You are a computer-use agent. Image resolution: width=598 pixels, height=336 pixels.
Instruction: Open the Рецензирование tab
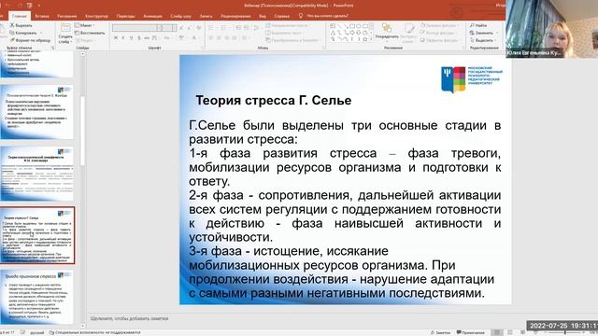[235, 16]
